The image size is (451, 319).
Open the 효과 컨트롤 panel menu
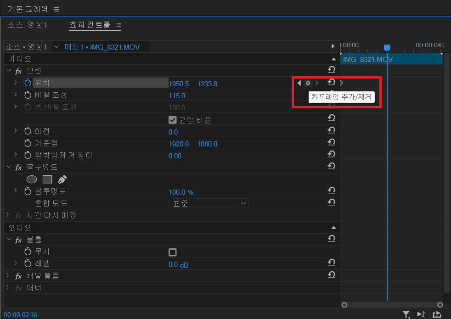pyautogui.click(x=118, y=25)
